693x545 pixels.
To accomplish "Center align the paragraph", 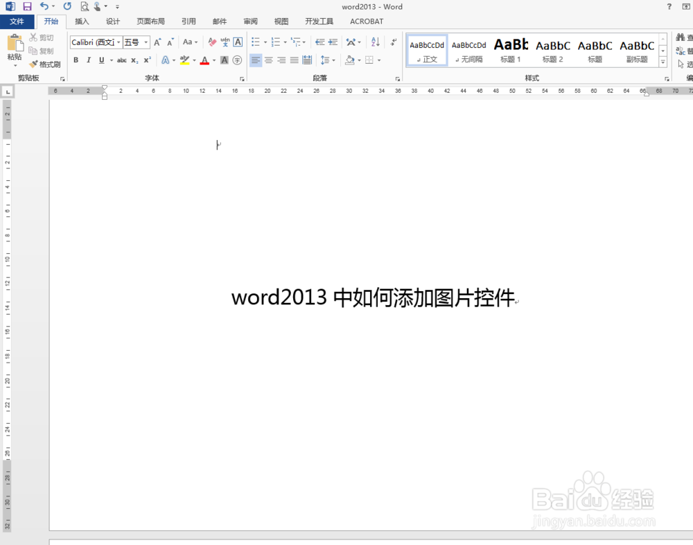I will (269, 60).
